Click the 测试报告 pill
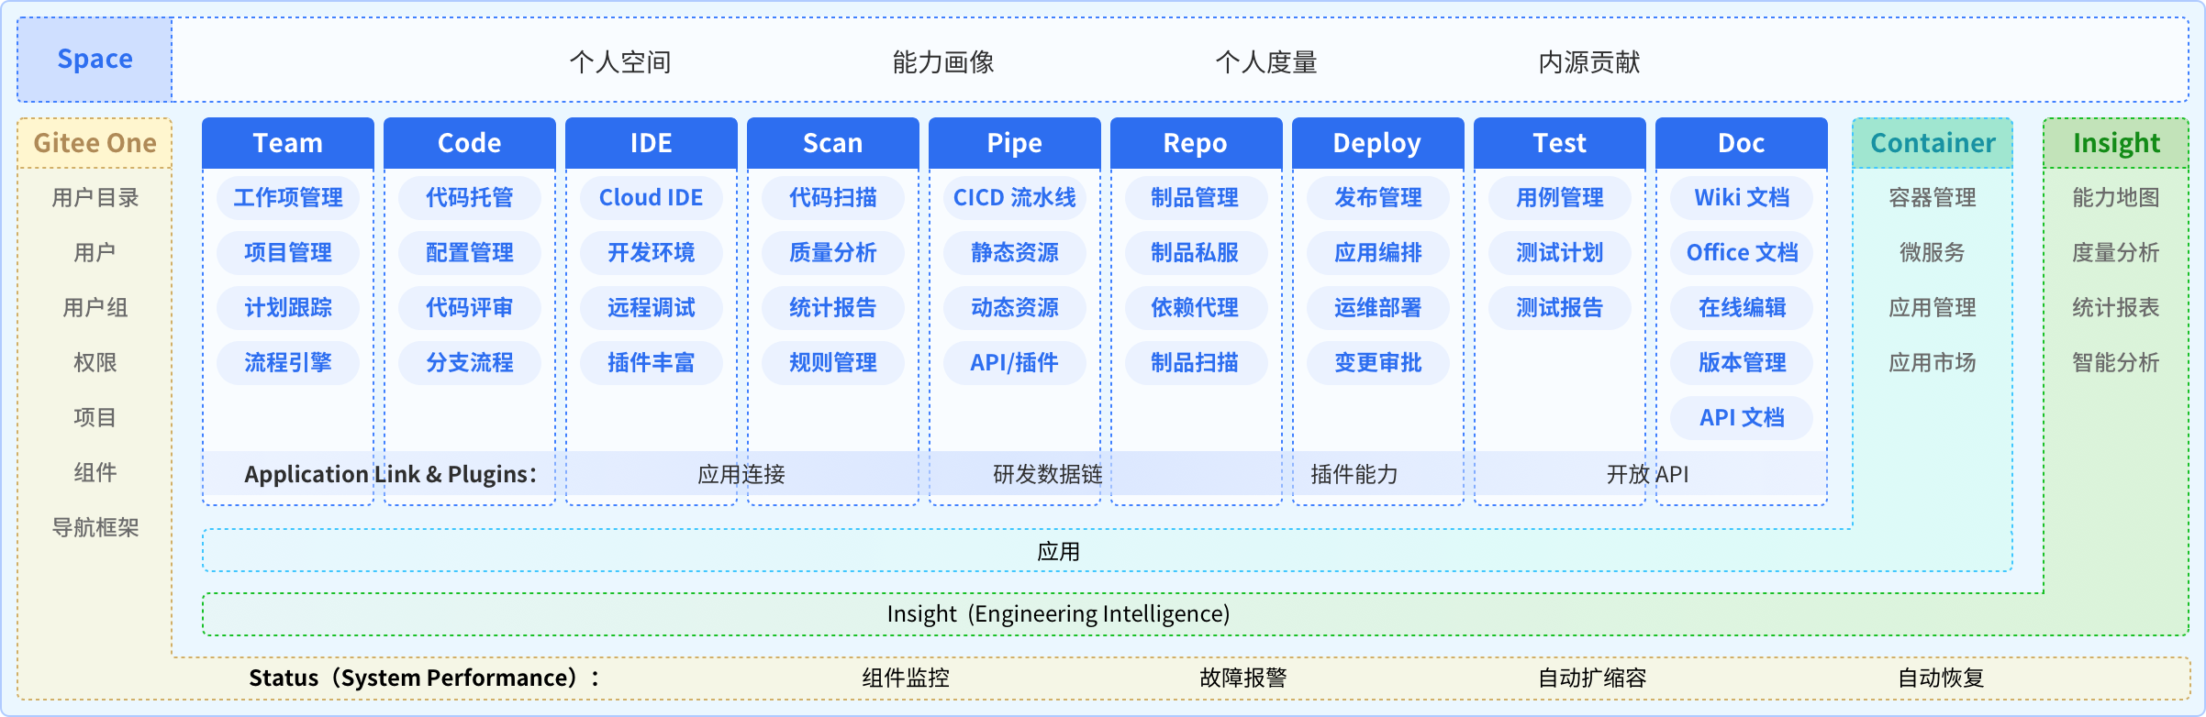 (x=1560, y=308)
